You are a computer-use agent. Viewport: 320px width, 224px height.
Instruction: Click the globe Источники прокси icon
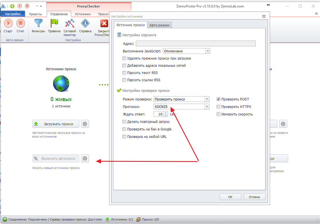pyautogui.click(x=61, y=83)
